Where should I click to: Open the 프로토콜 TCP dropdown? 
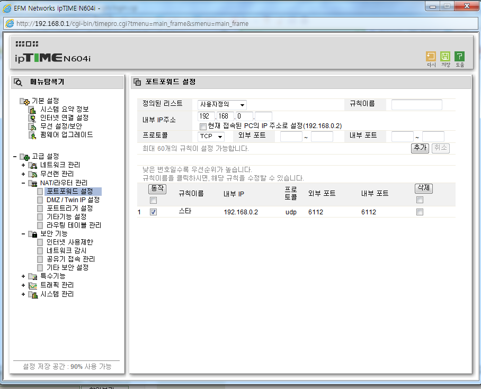point(211,136)
